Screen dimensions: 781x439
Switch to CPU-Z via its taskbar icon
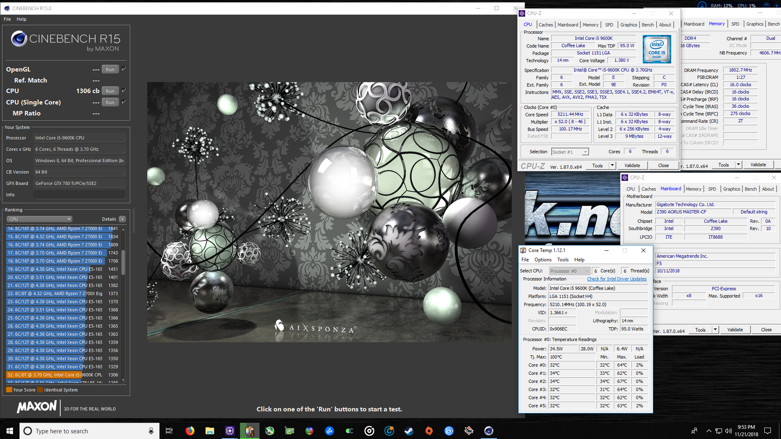(230, 431)
